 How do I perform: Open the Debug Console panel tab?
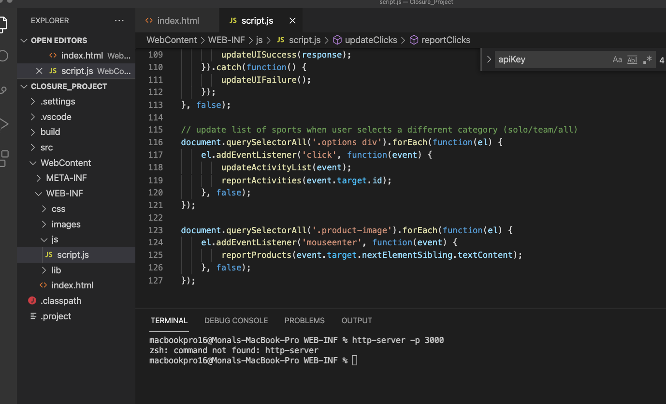pyautogui.click(x=236, y=320)
